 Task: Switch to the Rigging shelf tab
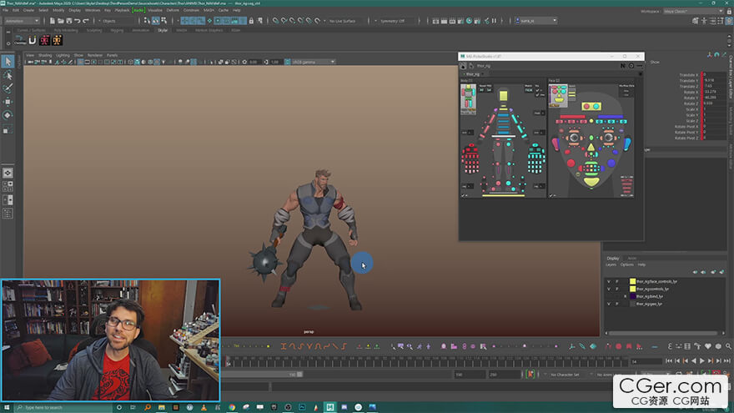(116, 29)
